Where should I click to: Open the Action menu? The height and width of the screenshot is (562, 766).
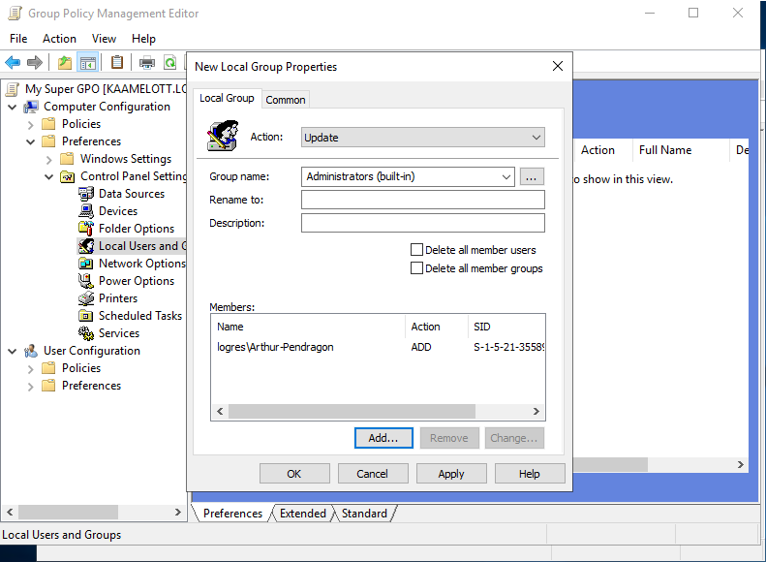pyautogui.click(x=59, y=39)
